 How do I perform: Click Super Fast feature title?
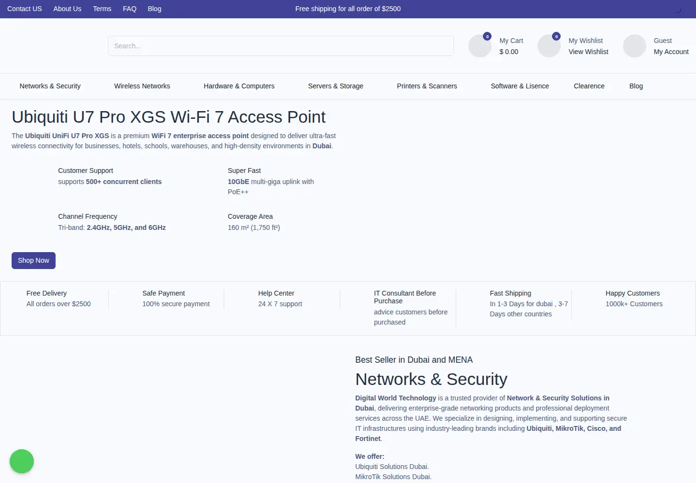coord(244,170)
